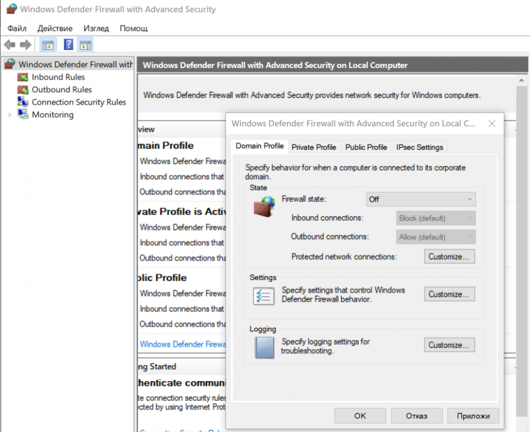This screenshot has width=530, height=432.
Task: Switch to the Domain Profile tab
Action: 260,146
